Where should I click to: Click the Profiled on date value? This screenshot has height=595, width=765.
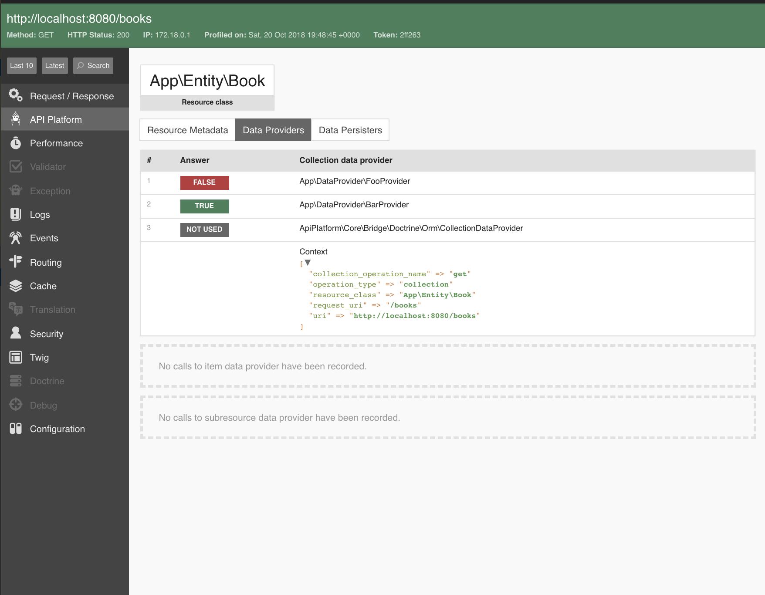304,35
